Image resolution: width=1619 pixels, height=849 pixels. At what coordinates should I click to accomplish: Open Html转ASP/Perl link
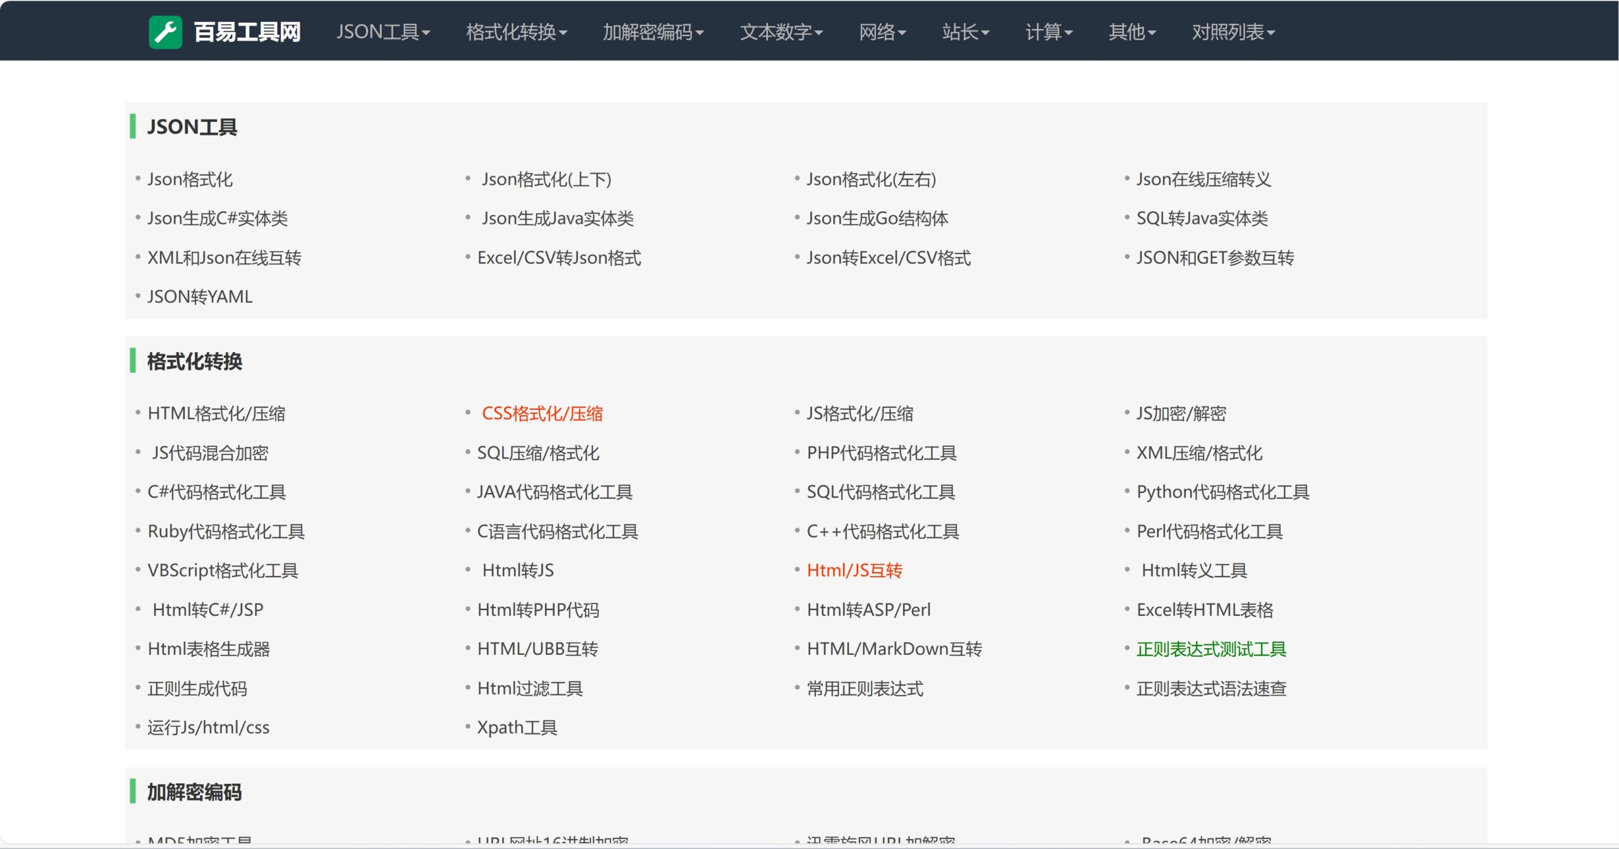coord(869,610)
